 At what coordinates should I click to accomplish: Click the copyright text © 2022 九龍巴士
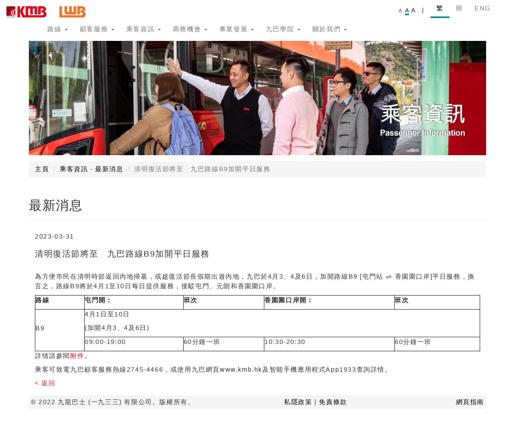[112, 402]
